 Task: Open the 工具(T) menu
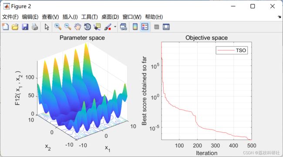tap(89, 17)
